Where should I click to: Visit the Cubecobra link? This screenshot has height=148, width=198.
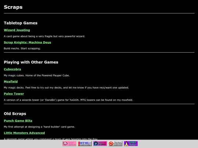click(x=12, y=69)
